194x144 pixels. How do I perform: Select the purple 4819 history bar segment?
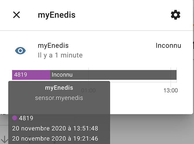[31, 75]
